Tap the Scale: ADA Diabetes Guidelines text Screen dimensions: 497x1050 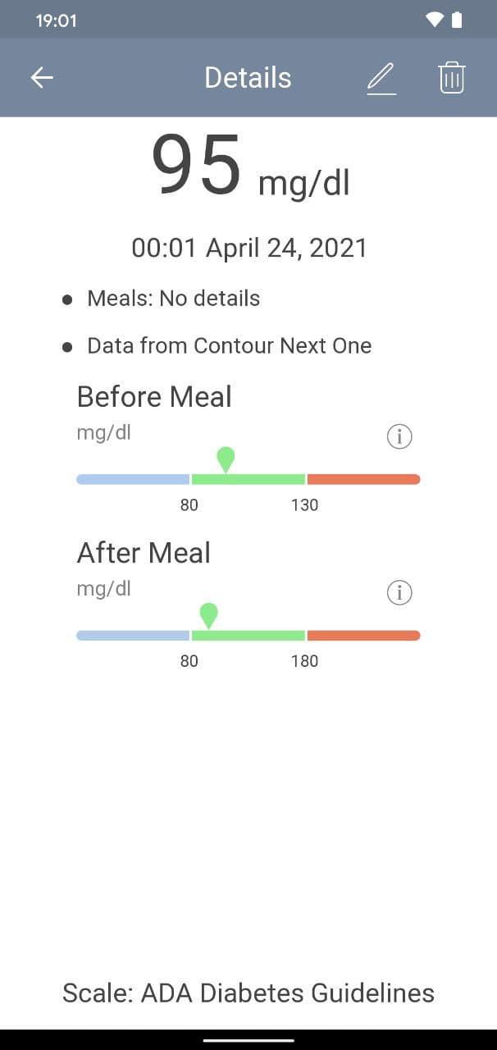pyautogui.click(x=248, y=993)
